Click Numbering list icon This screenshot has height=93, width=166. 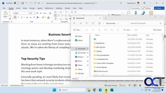point(61,12)
